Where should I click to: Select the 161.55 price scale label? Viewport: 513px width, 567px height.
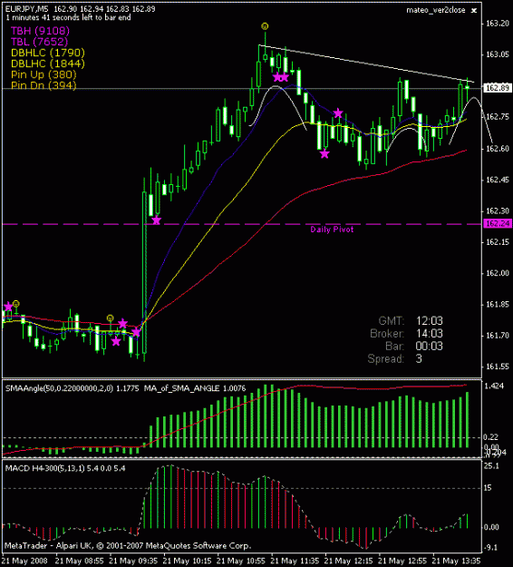[x=498, y=367]
